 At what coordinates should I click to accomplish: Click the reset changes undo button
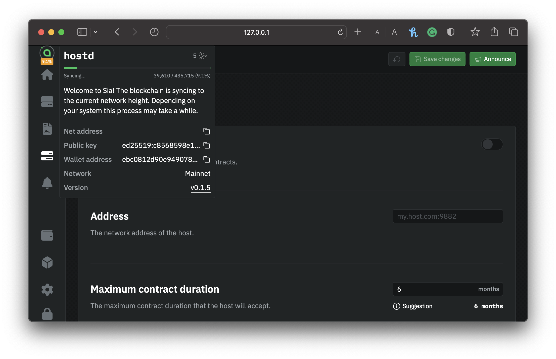(397, 59)
